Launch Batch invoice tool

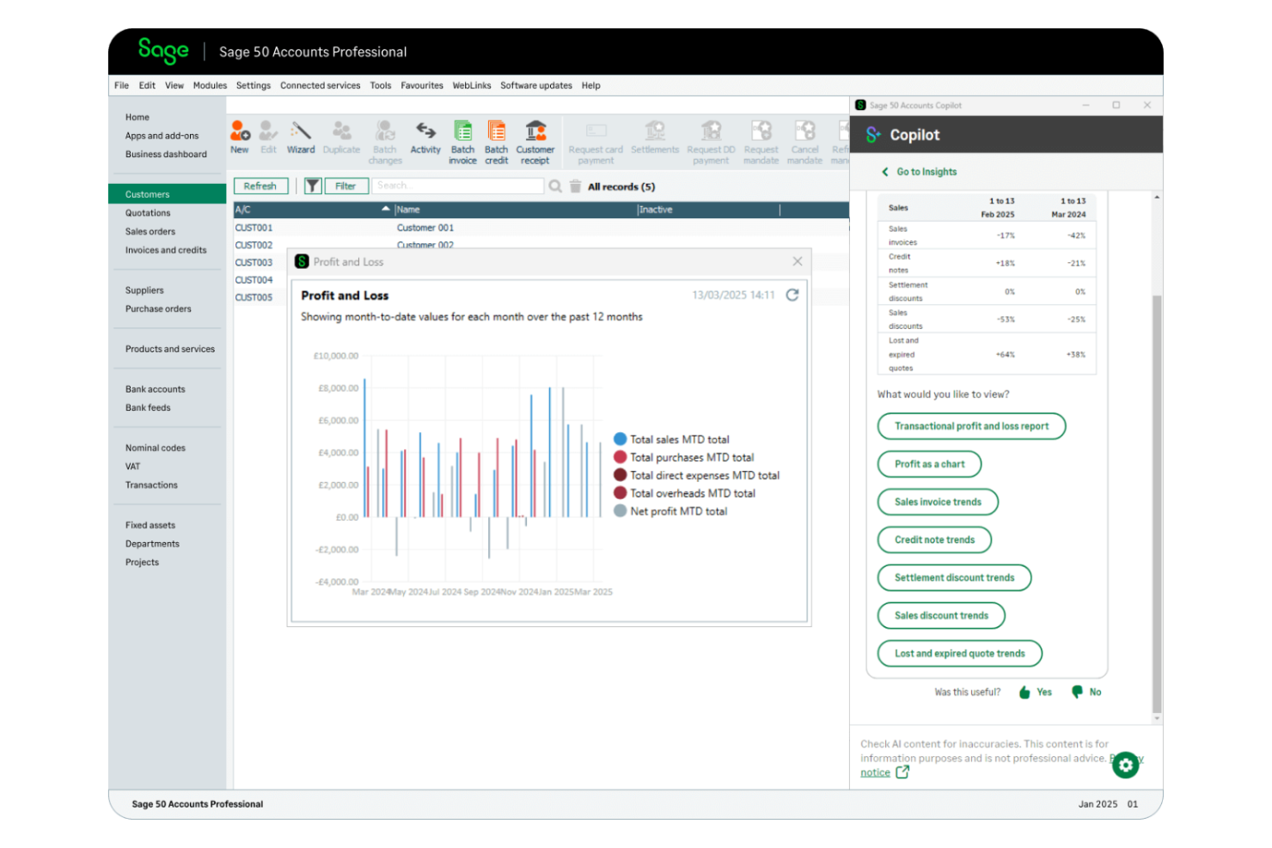pyautogui.click(x=462, y=131)
